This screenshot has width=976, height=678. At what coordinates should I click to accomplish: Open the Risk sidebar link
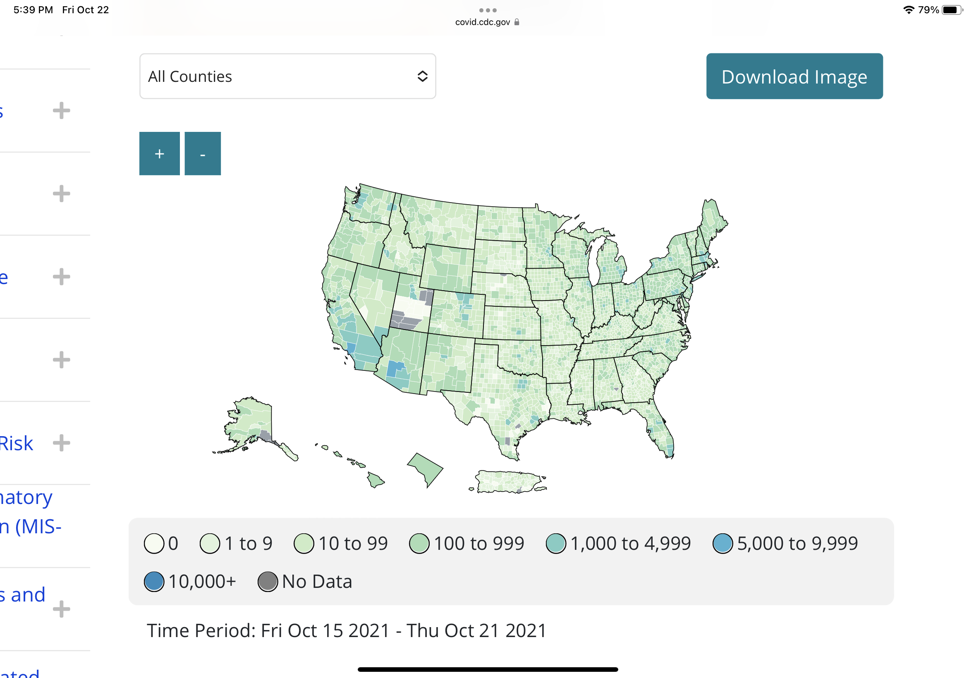(x=16, y=444)
